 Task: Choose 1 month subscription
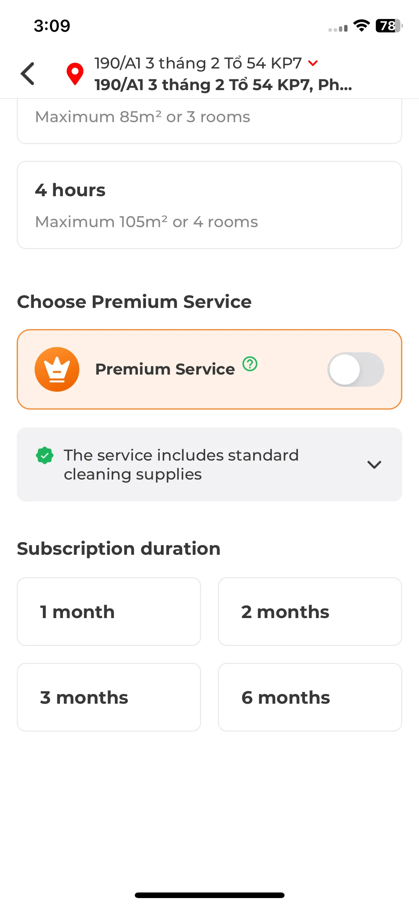(x=109, y=612)
